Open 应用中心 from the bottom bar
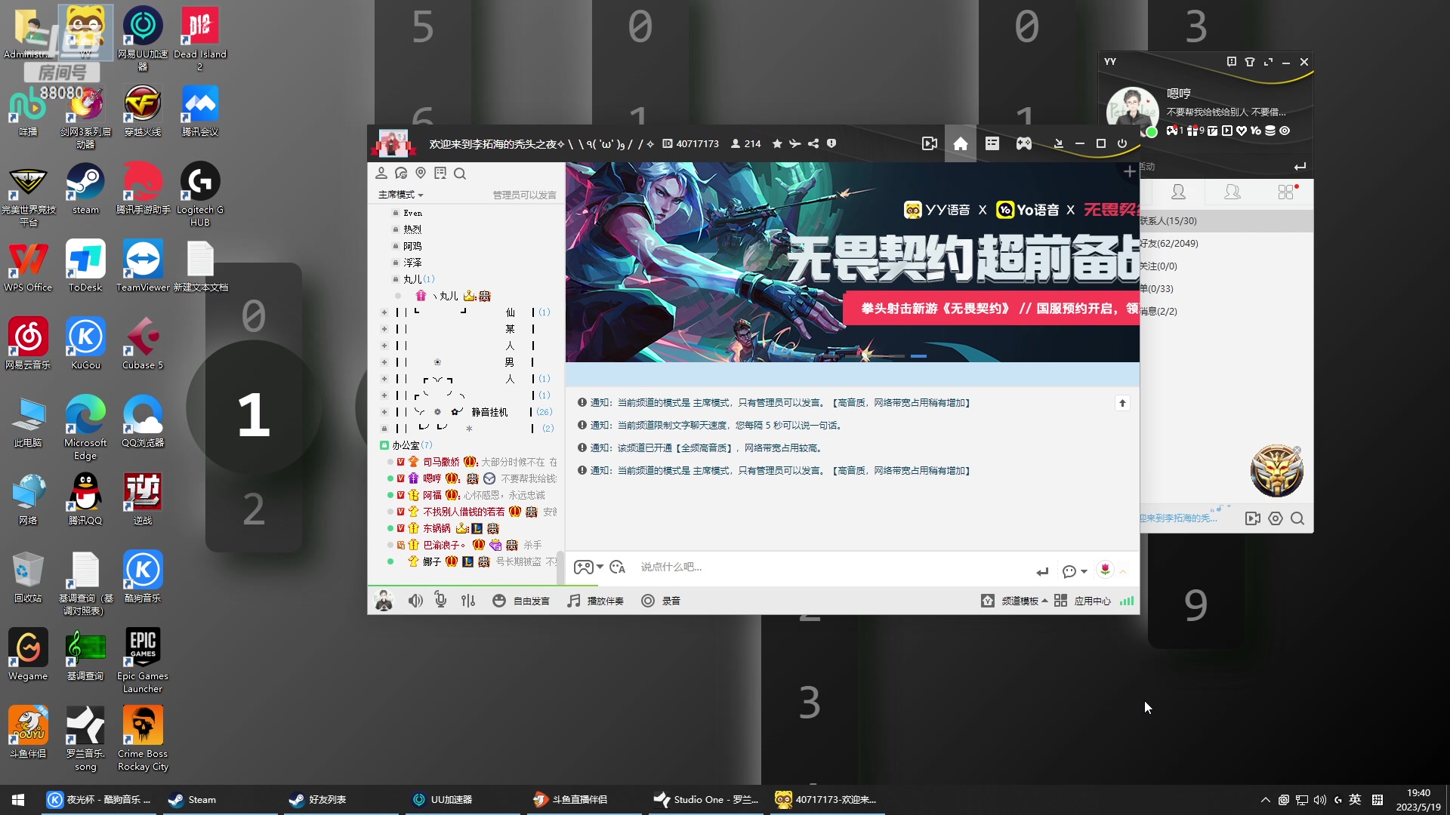The width and height of the screenshot is (1450, 815). point(1092,600)
